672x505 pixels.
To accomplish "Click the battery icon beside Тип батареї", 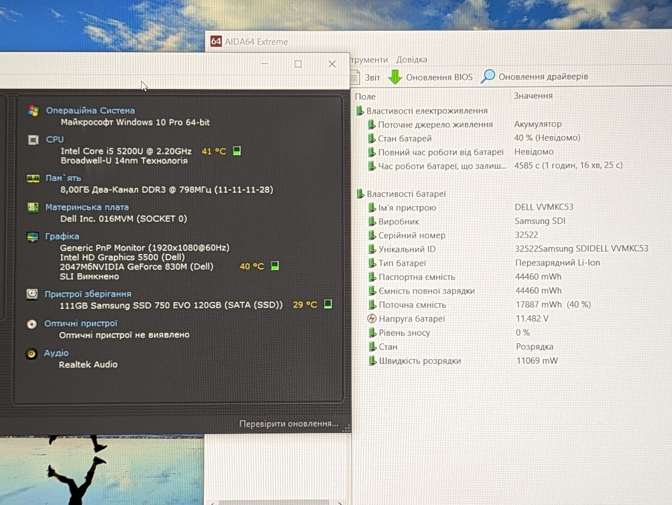I will pyautogui.click(x=372, y=263).
